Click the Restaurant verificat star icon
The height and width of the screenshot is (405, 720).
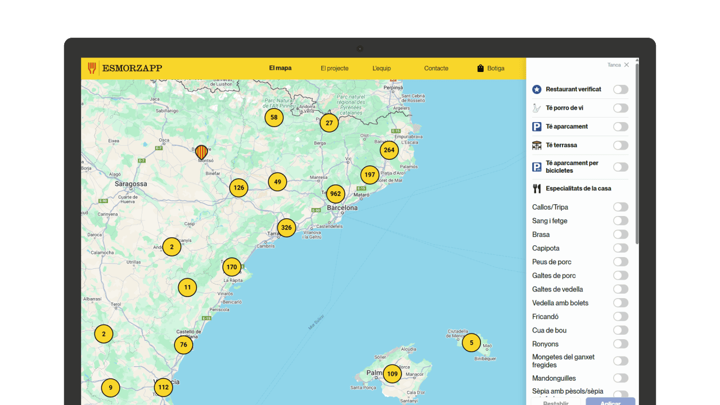(x=537, y=89)
